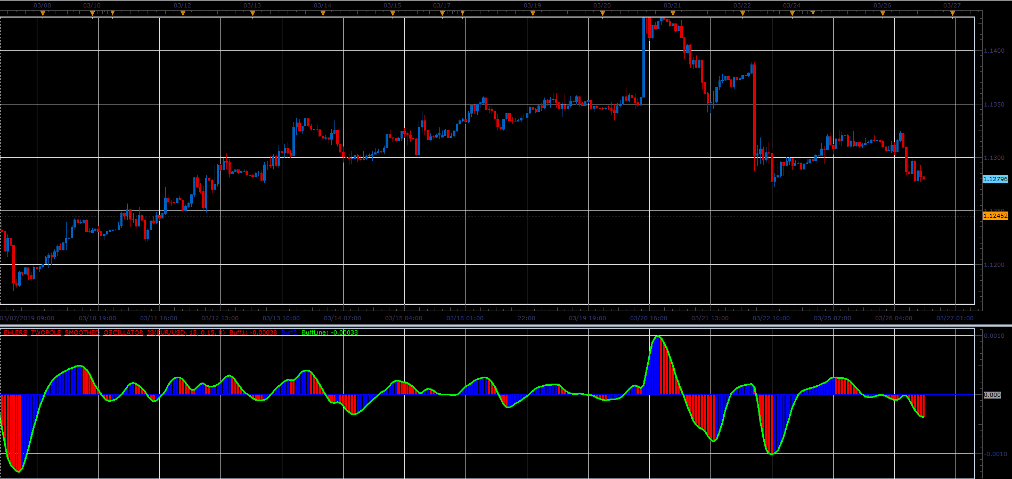Viewport: 1012px width, 479px height.
Task: Click the 03/24 date label at top
Action: tap(791, 5)
